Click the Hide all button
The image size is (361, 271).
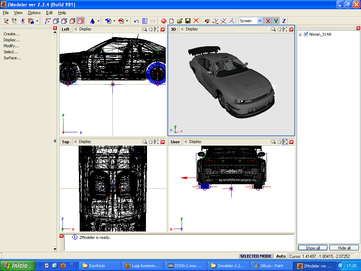[344, 248]
